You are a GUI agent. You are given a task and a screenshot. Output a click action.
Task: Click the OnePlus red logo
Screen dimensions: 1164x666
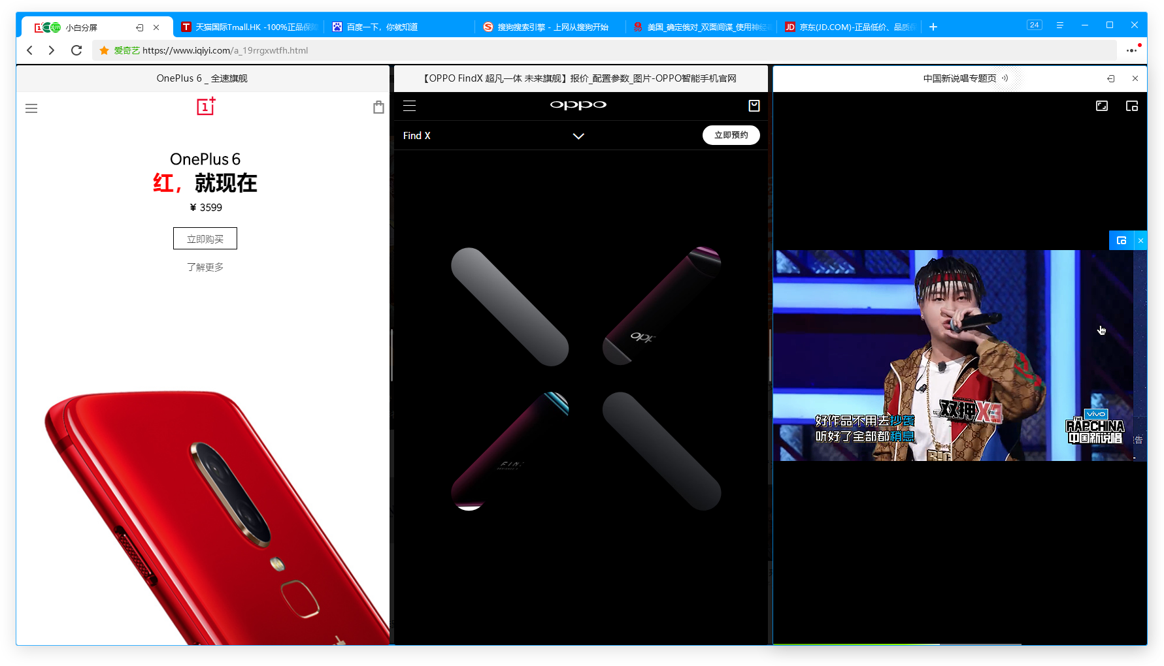206,106
